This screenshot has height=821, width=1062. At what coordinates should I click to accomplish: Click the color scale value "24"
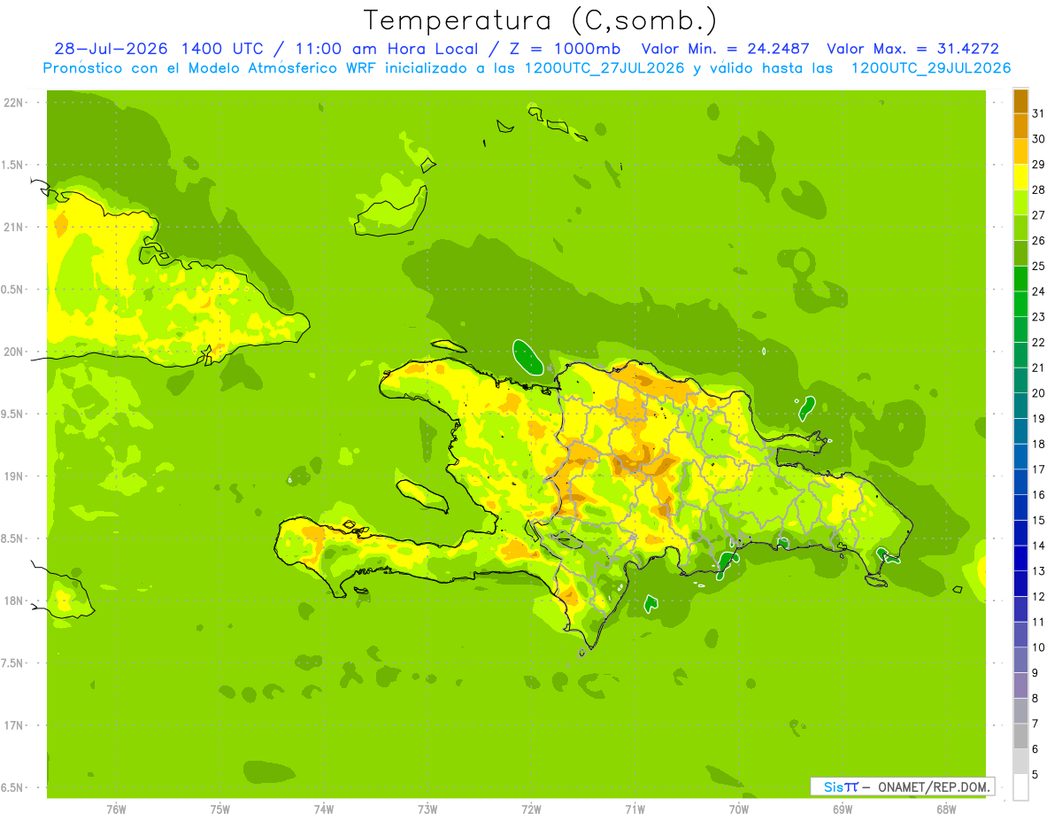[1039, 291]
